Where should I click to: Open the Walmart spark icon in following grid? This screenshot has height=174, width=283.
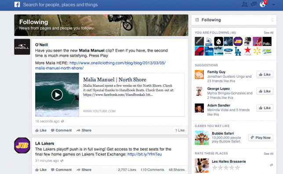pyautogui.click(x=257, y=51)
